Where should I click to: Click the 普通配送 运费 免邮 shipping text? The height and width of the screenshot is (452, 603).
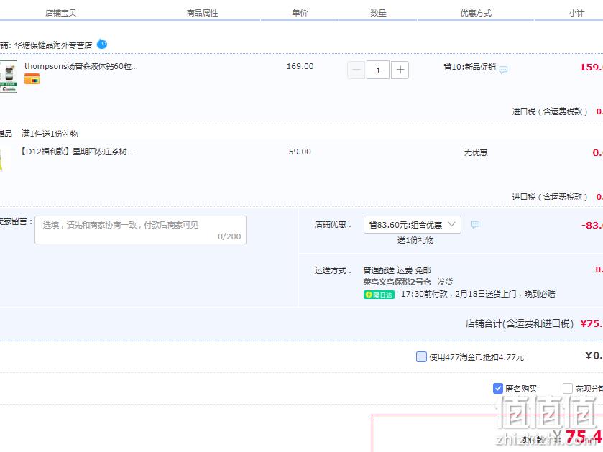pos(397,270)
